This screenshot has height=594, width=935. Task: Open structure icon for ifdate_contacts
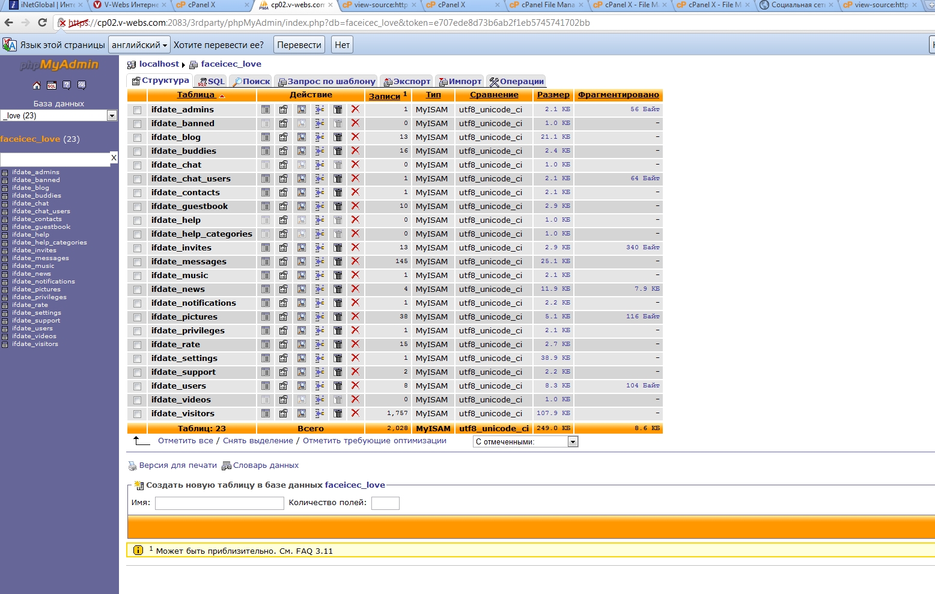(284, 192)
